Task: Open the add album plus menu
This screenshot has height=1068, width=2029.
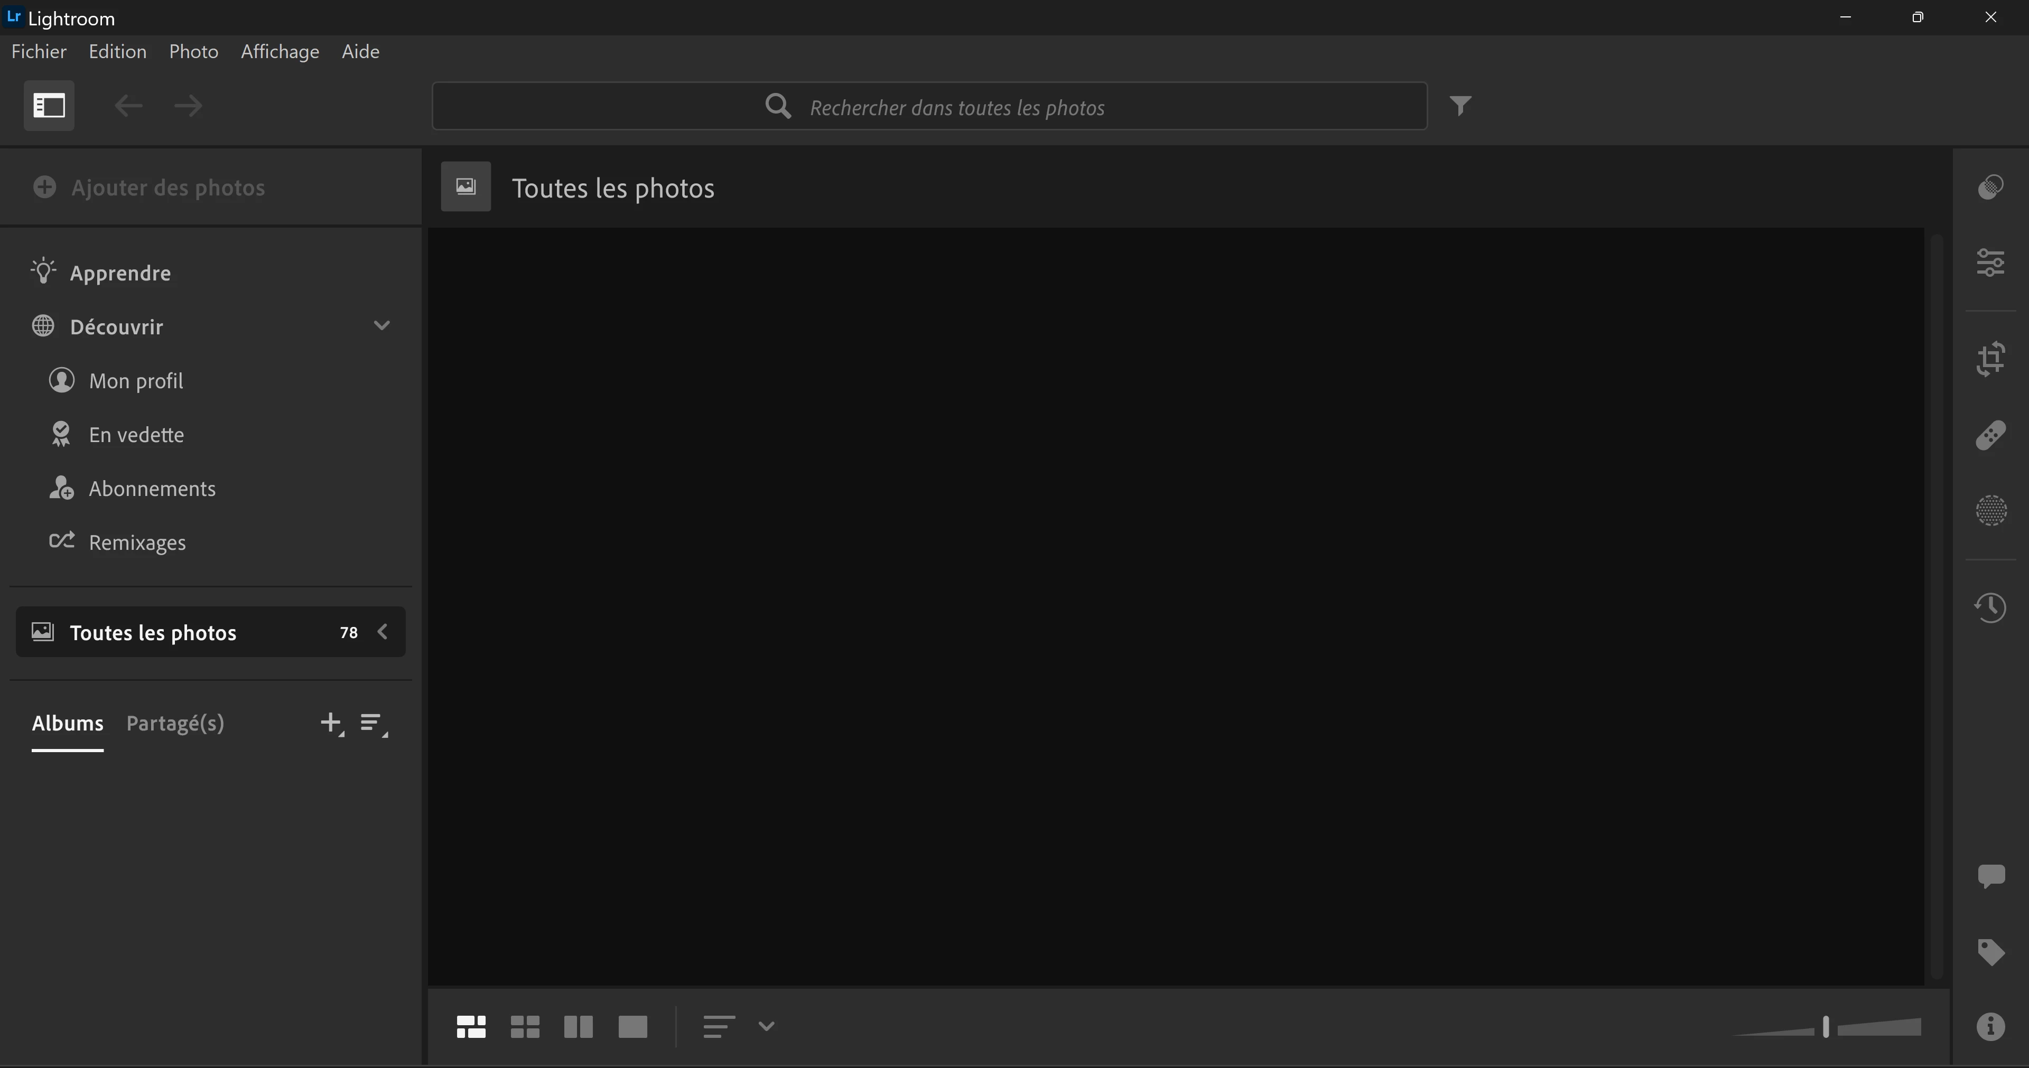Action: coord(332,723)
